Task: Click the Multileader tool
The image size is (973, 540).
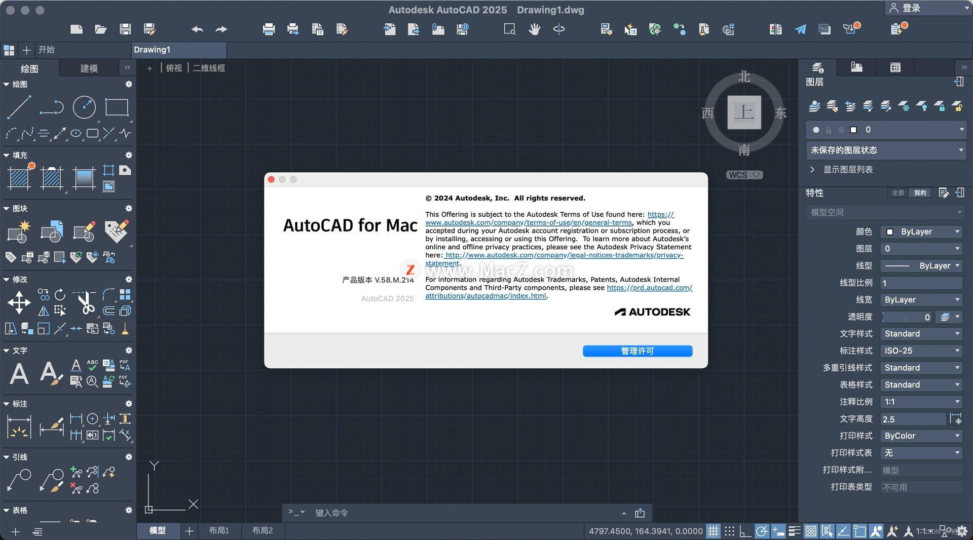Action: click(19, 480)
